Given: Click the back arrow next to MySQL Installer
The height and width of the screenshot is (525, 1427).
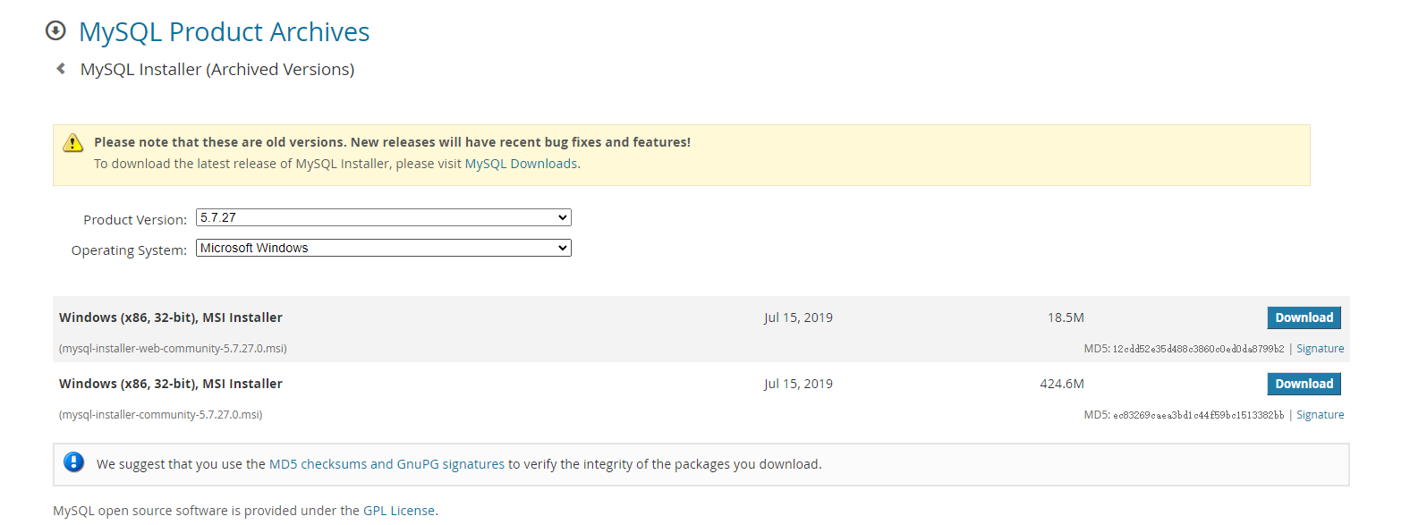Looking at the screenshot, I should [61, 69].
